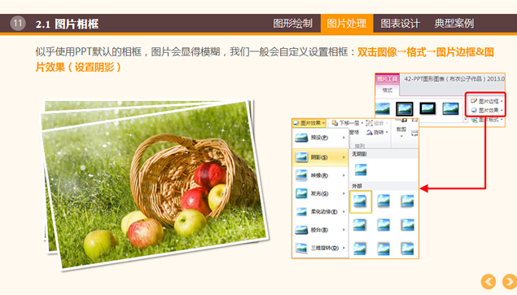Select the 格式 ribbon tab
The height and width of the screenshot is (295, 517).
pos(387,90)
